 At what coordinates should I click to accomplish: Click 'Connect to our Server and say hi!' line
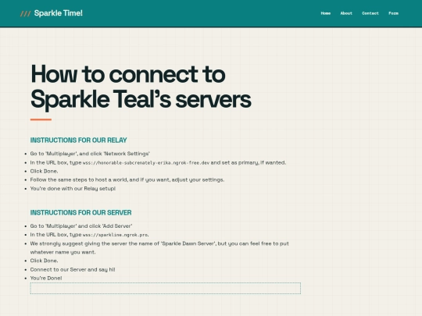pos(73,269)
